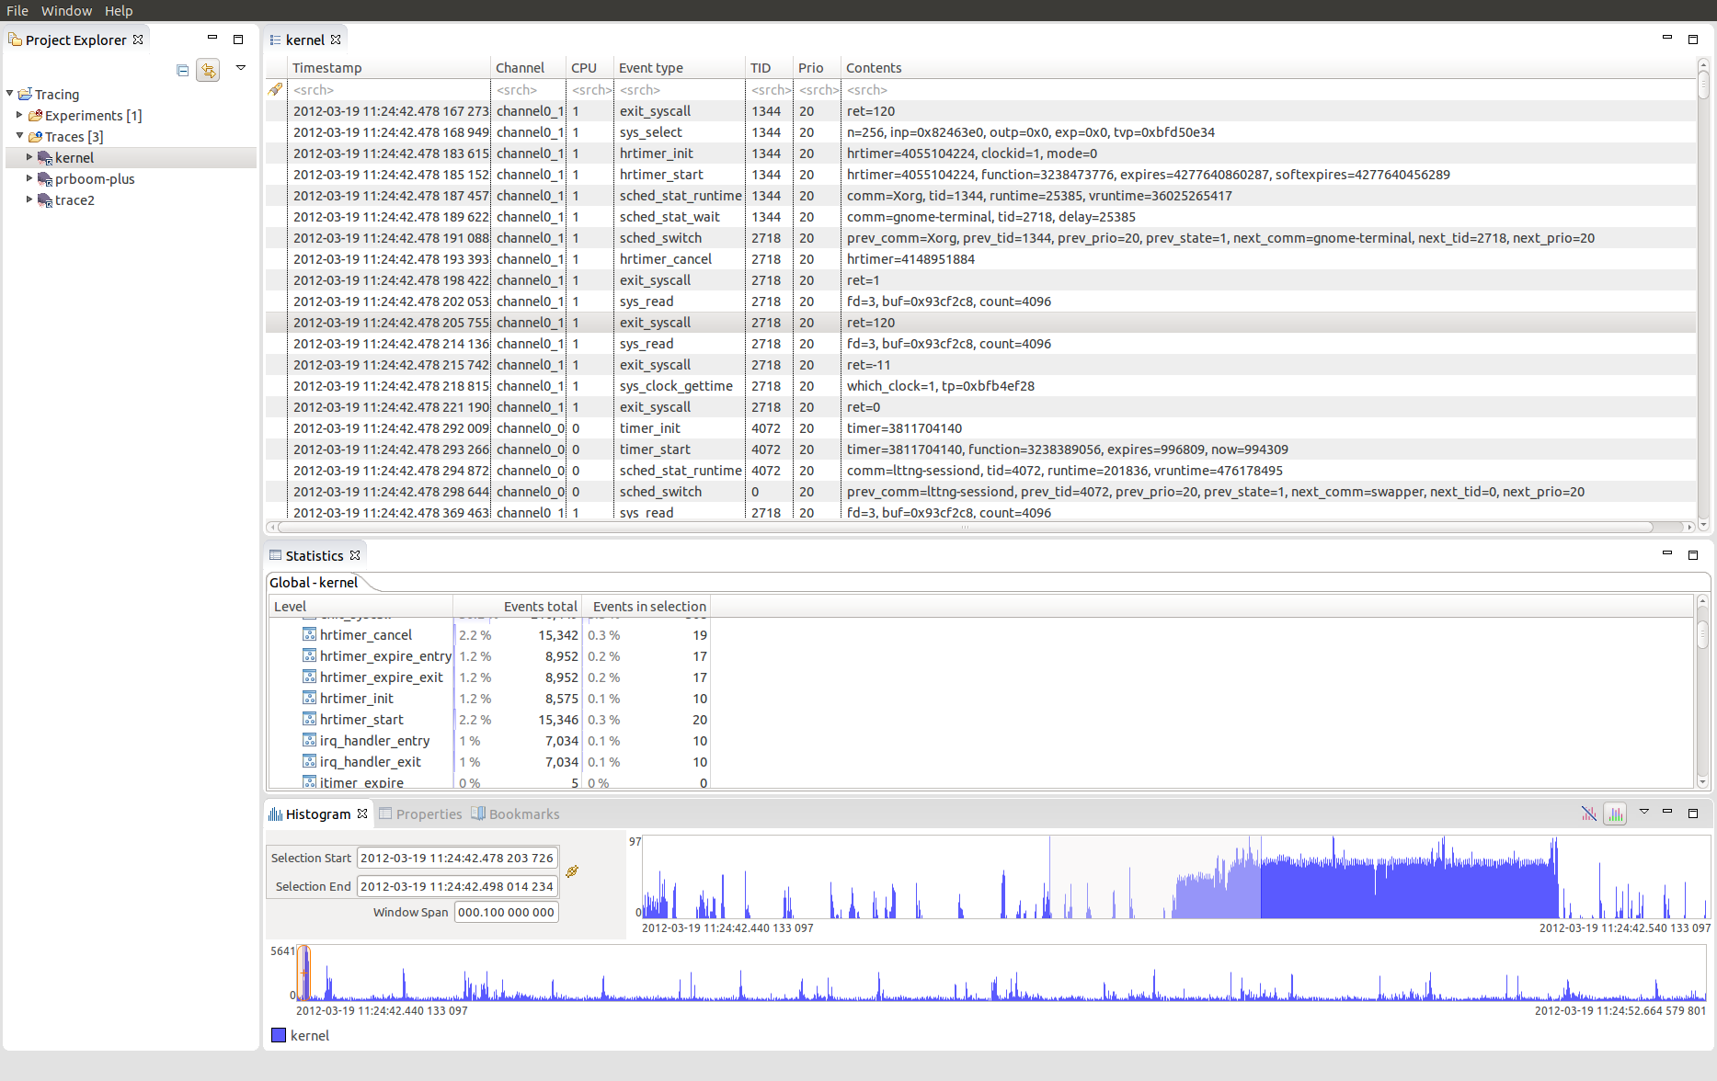Click the prboom-plus trace icon

click(44, 179)
